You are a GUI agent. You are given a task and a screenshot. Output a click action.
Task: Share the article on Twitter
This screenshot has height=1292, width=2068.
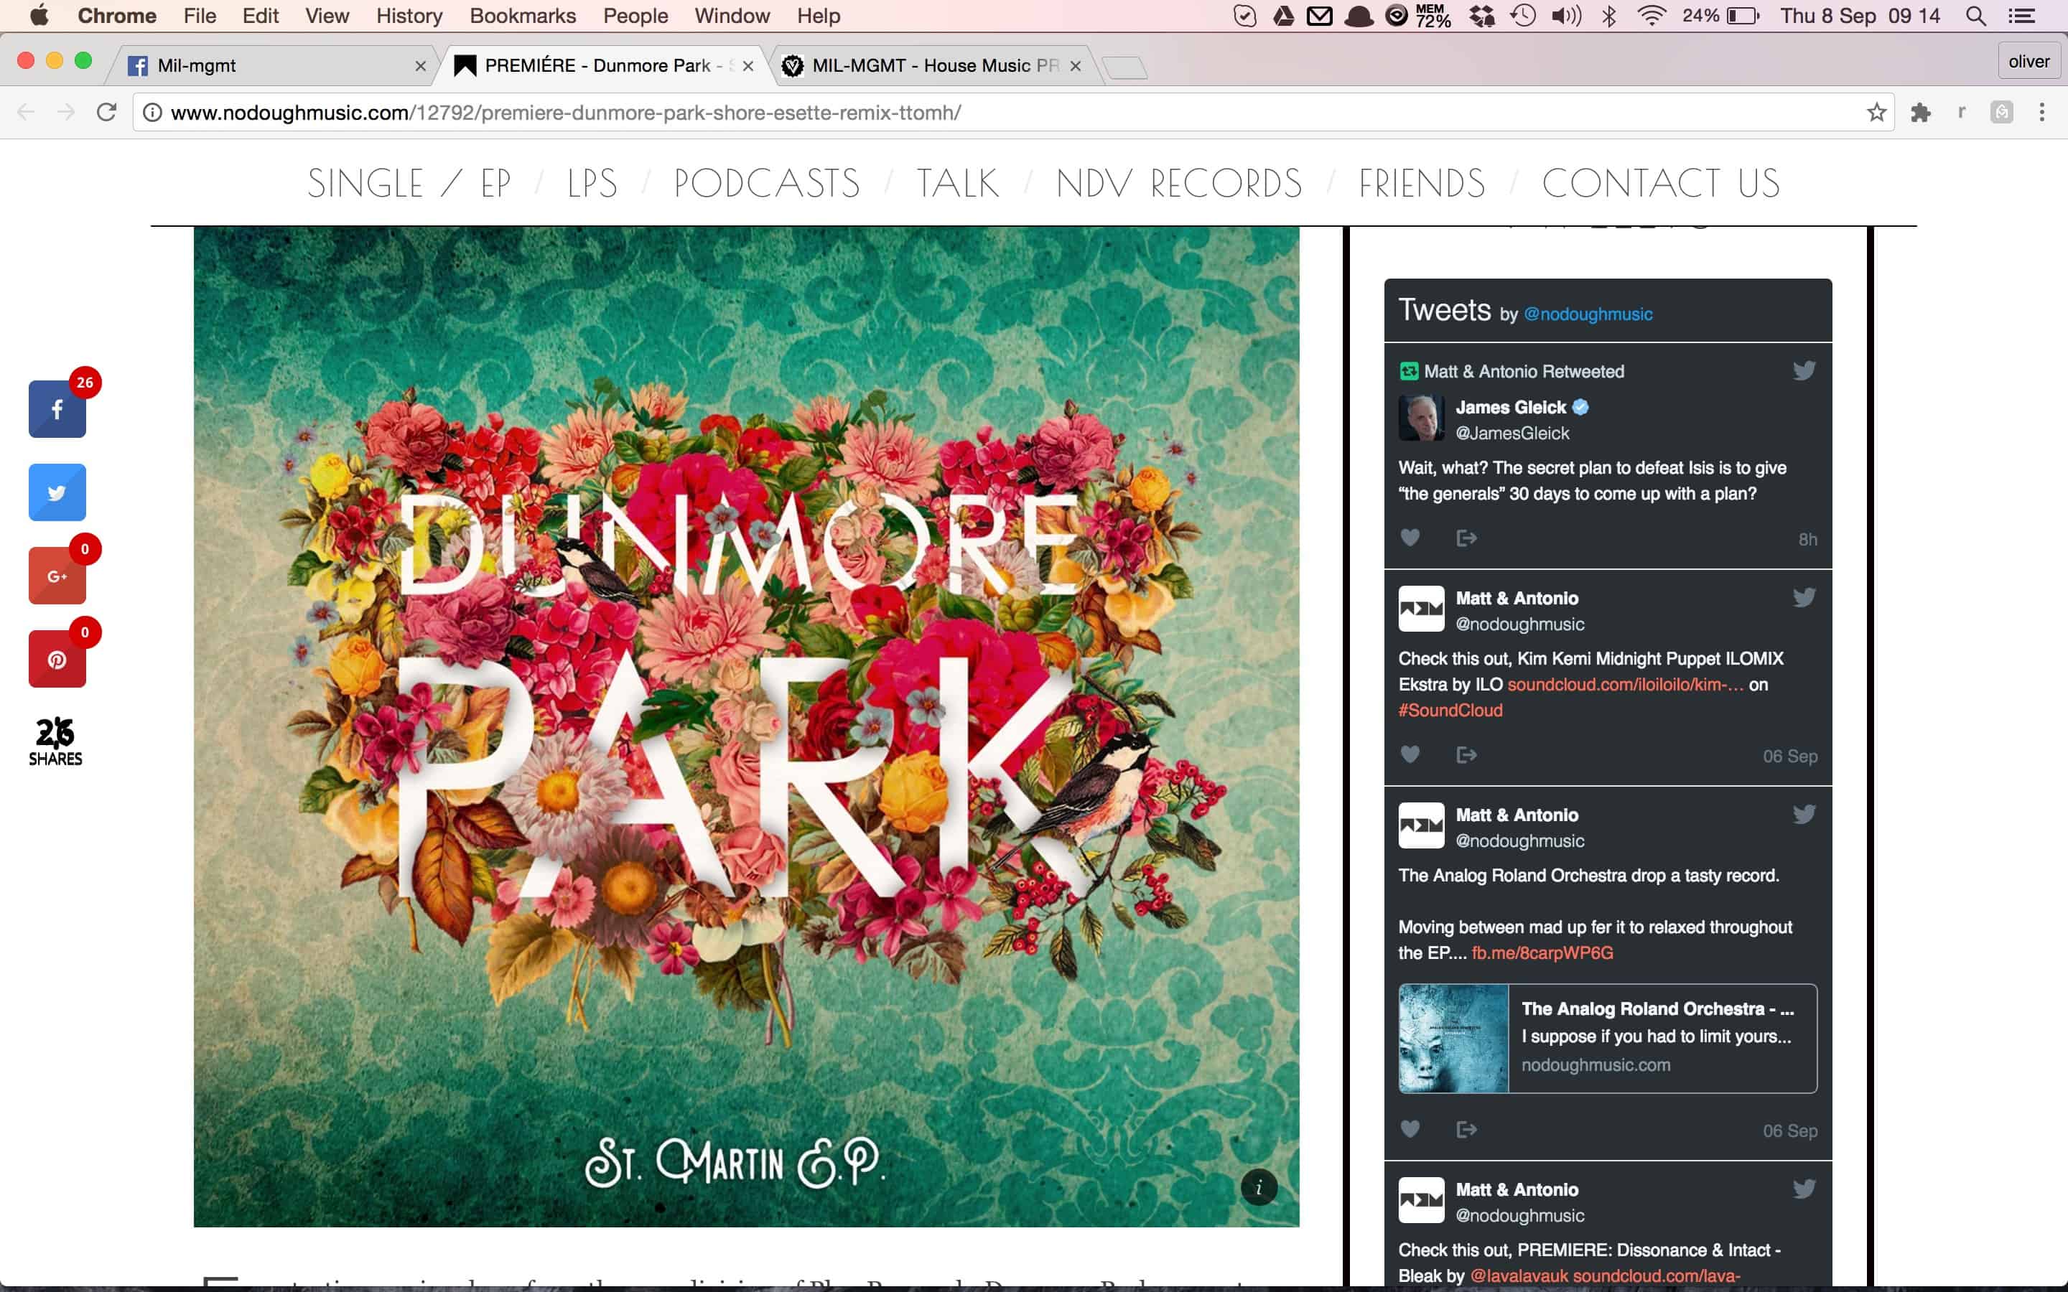[57, 492]
